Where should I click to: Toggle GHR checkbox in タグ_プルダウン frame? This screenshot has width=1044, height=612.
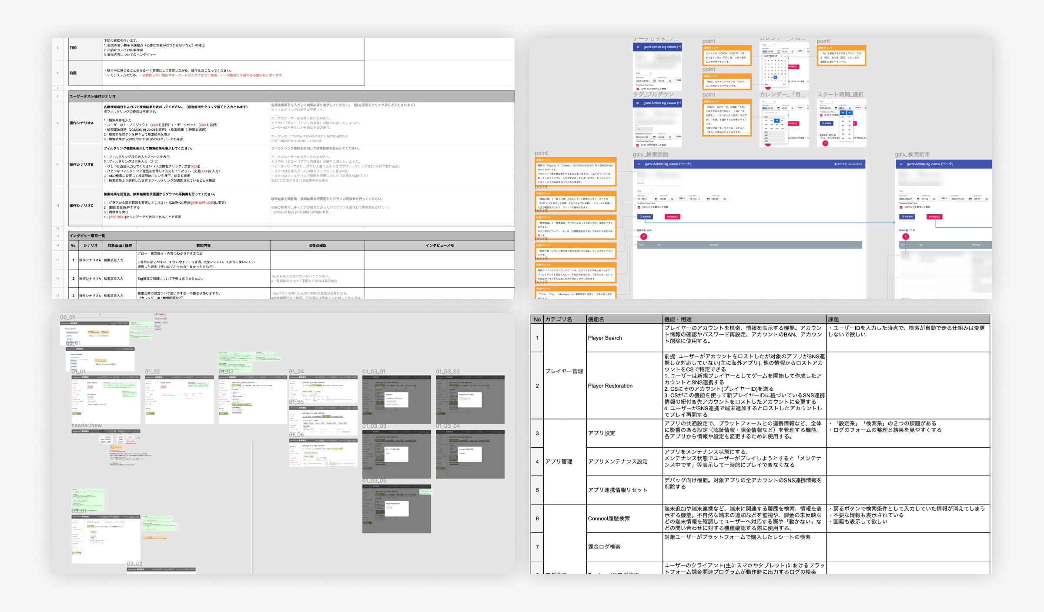click(638, 145)
